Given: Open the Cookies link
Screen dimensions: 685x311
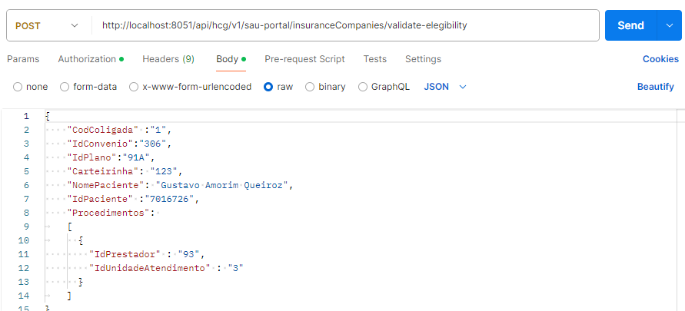Looking at the screenshot, I should point(660,59).
